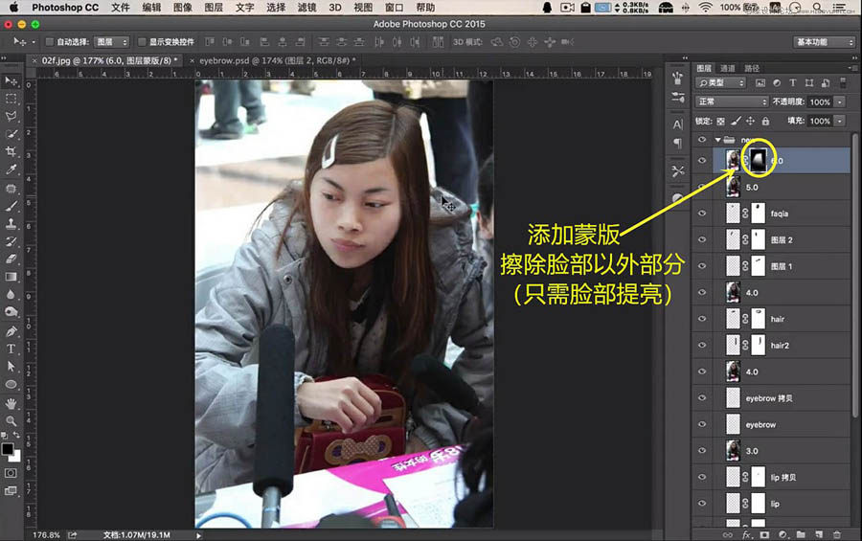Select the Blur tool
Screen dimensions: 862x541
pos(11,294)
